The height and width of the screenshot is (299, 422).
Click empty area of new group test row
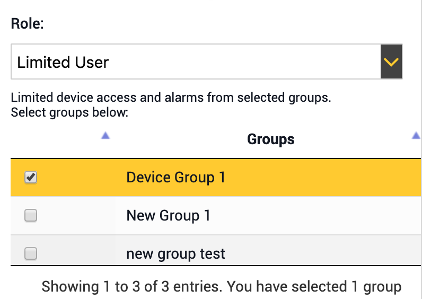[323, 250]
